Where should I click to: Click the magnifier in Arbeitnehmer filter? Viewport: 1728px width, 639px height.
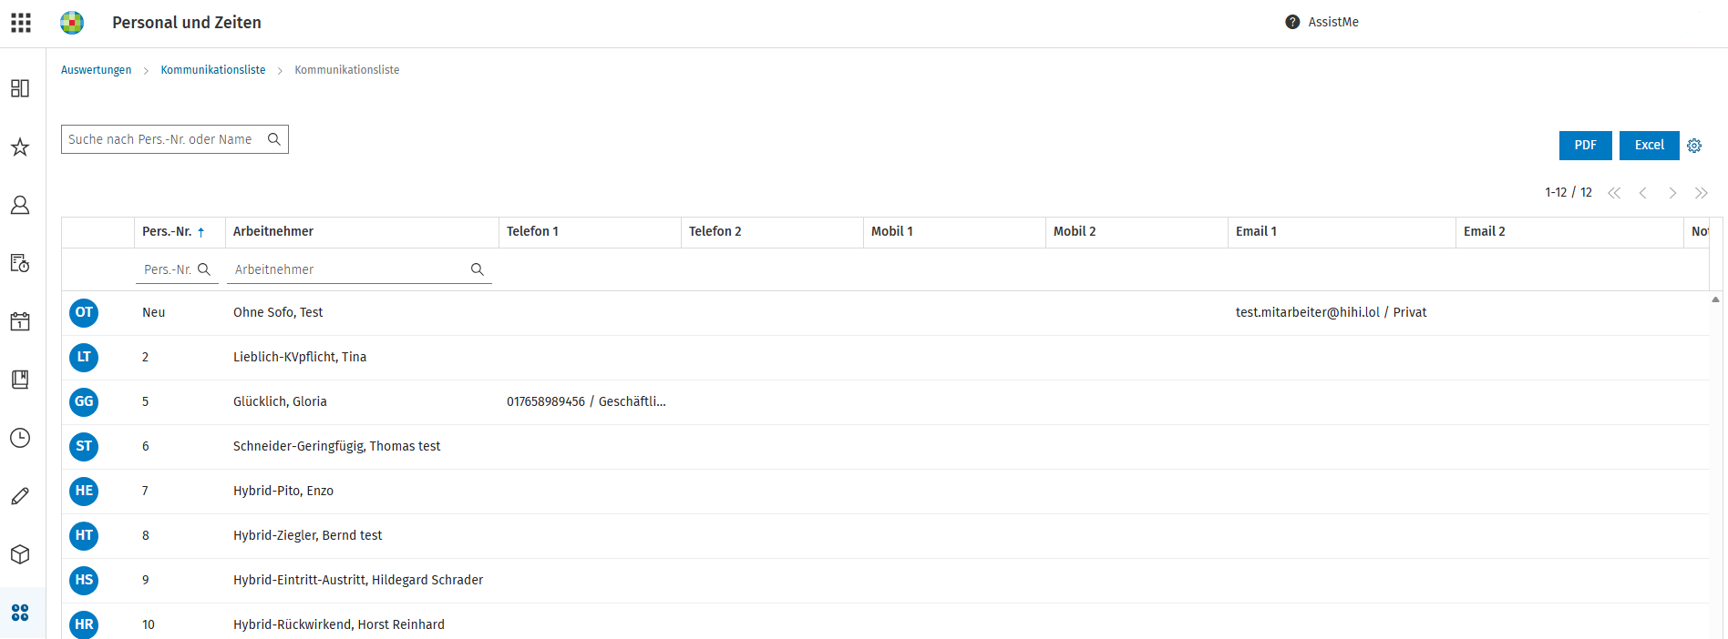pyautogui.click(x=477, y=269)
